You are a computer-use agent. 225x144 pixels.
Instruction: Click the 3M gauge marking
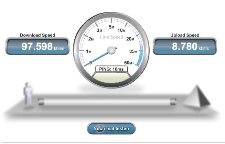click(99, 30)
